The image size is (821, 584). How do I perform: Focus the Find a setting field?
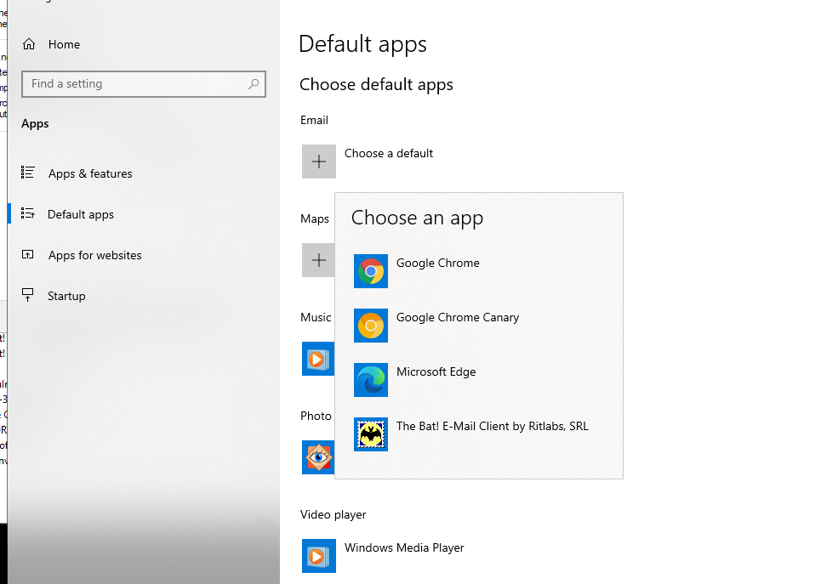[144, 83]
